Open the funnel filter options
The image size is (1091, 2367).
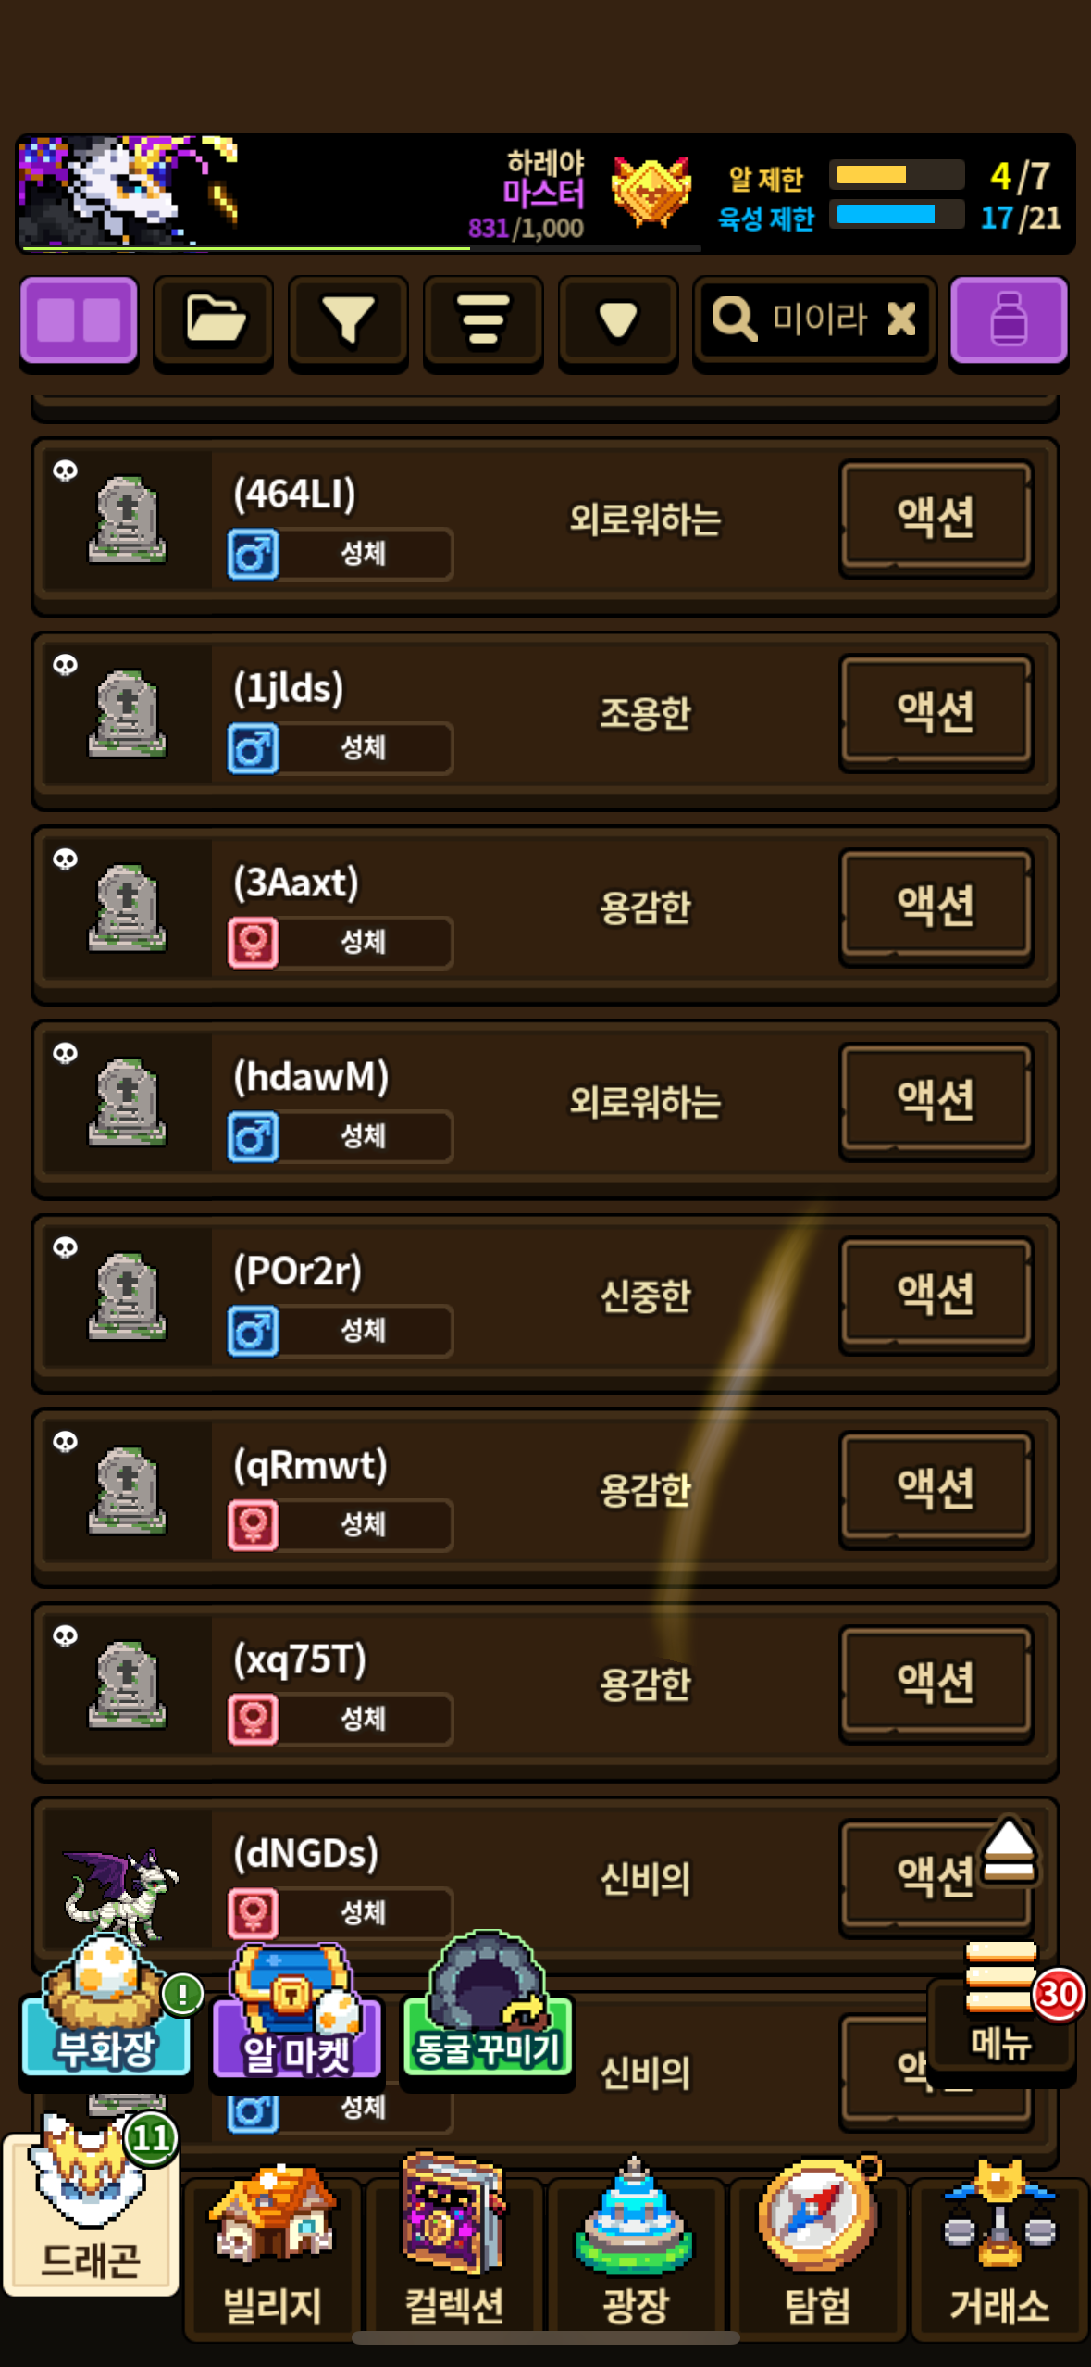[x=348, y=321]
